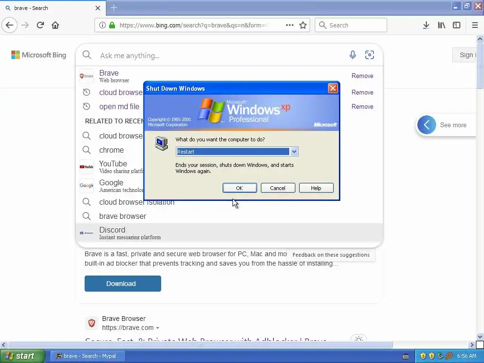Close the Shut Down Windows dialog
Image resolution: width=484 pixels, height=363 pixels.
click(333, 88)
